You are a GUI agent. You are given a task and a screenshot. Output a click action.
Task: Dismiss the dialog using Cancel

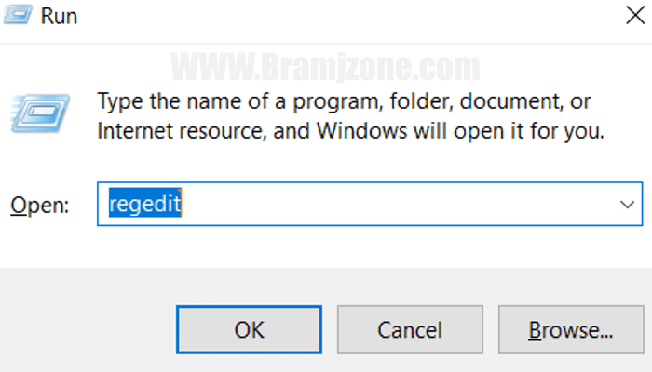point(410,329)
